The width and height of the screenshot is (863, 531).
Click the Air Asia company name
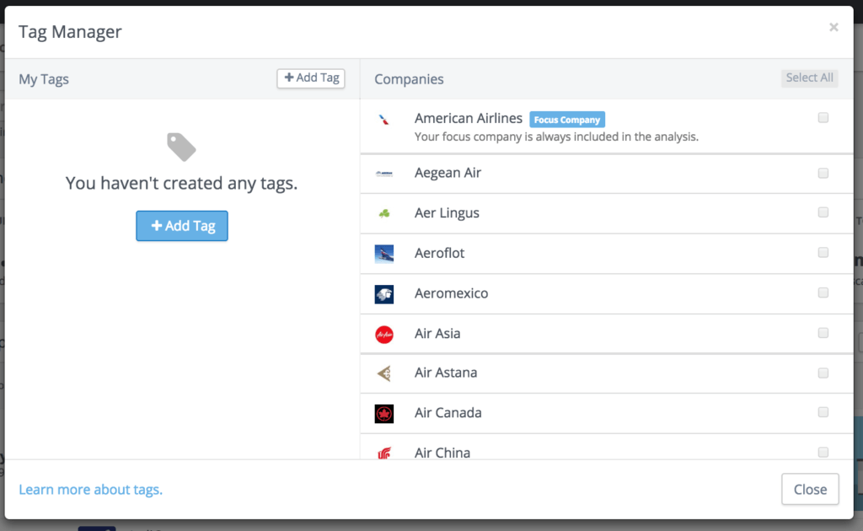click(x=437, y=334)
